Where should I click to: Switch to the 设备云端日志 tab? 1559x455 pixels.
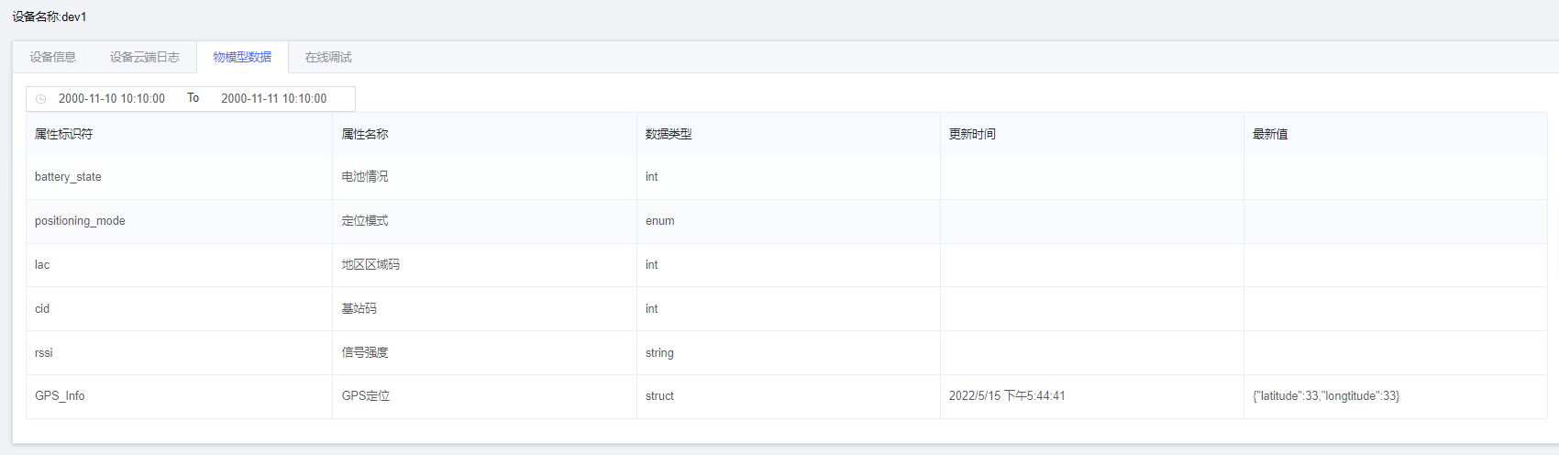tap(144, 57)
